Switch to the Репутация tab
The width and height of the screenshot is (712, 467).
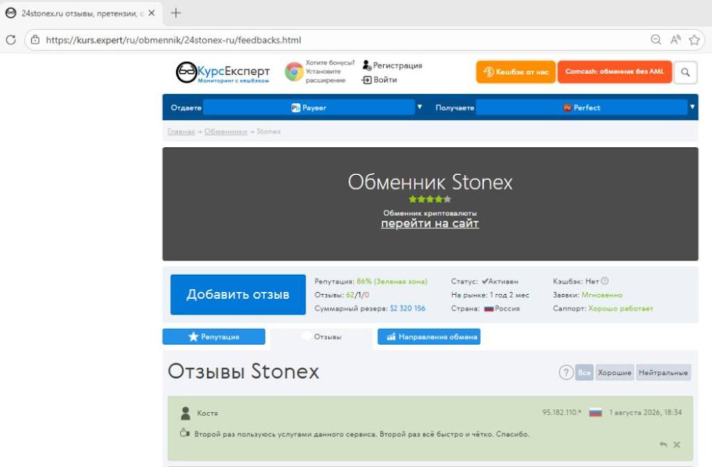coord(214,337)
